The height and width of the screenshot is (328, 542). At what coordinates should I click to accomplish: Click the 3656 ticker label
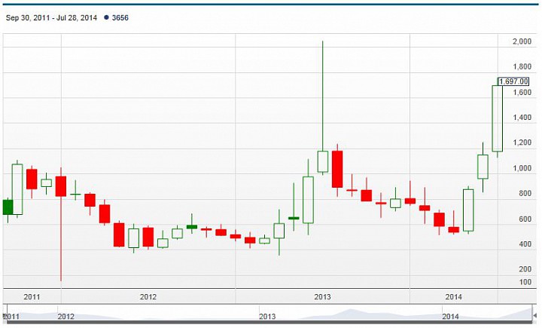[120, 17]
